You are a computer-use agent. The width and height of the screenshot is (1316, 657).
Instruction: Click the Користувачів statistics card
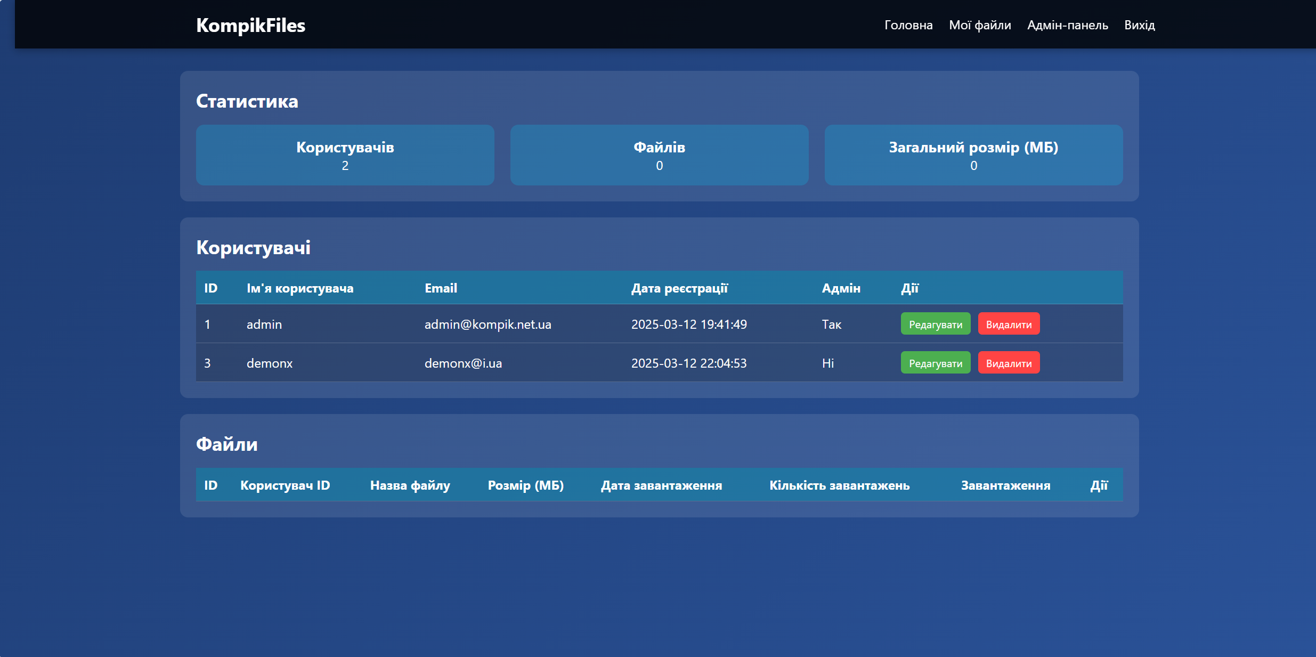tap(345, 155)
